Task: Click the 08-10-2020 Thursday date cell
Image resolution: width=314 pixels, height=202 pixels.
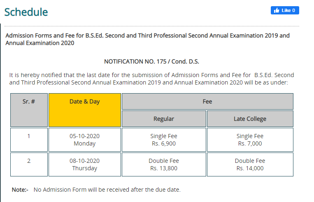Action: coord(85,164)
